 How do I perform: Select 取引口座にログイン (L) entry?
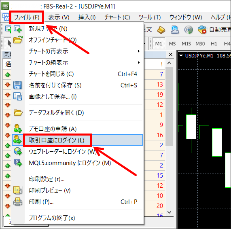coord(78,140)
